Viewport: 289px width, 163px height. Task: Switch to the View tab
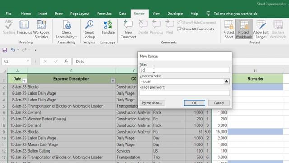156,14
